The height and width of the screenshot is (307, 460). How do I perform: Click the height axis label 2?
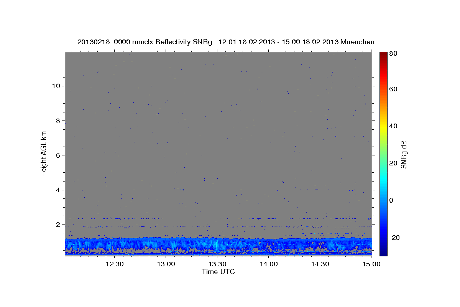59,224
